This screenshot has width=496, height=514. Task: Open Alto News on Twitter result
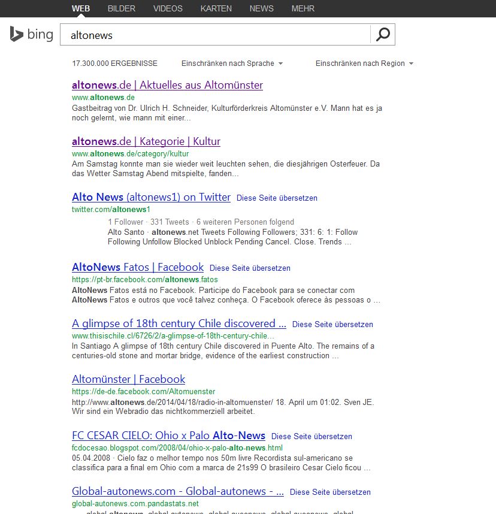151,197
